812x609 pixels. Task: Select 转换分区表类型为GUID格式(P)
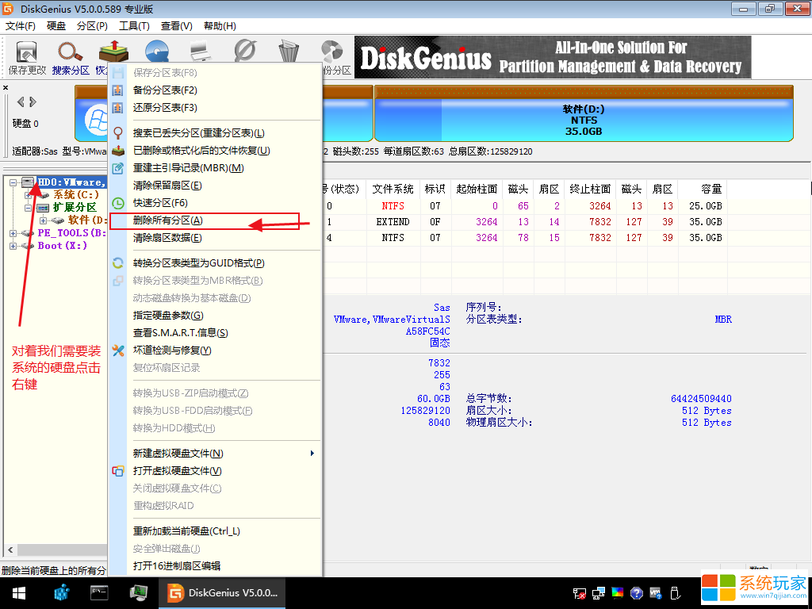tap(215, 263)
